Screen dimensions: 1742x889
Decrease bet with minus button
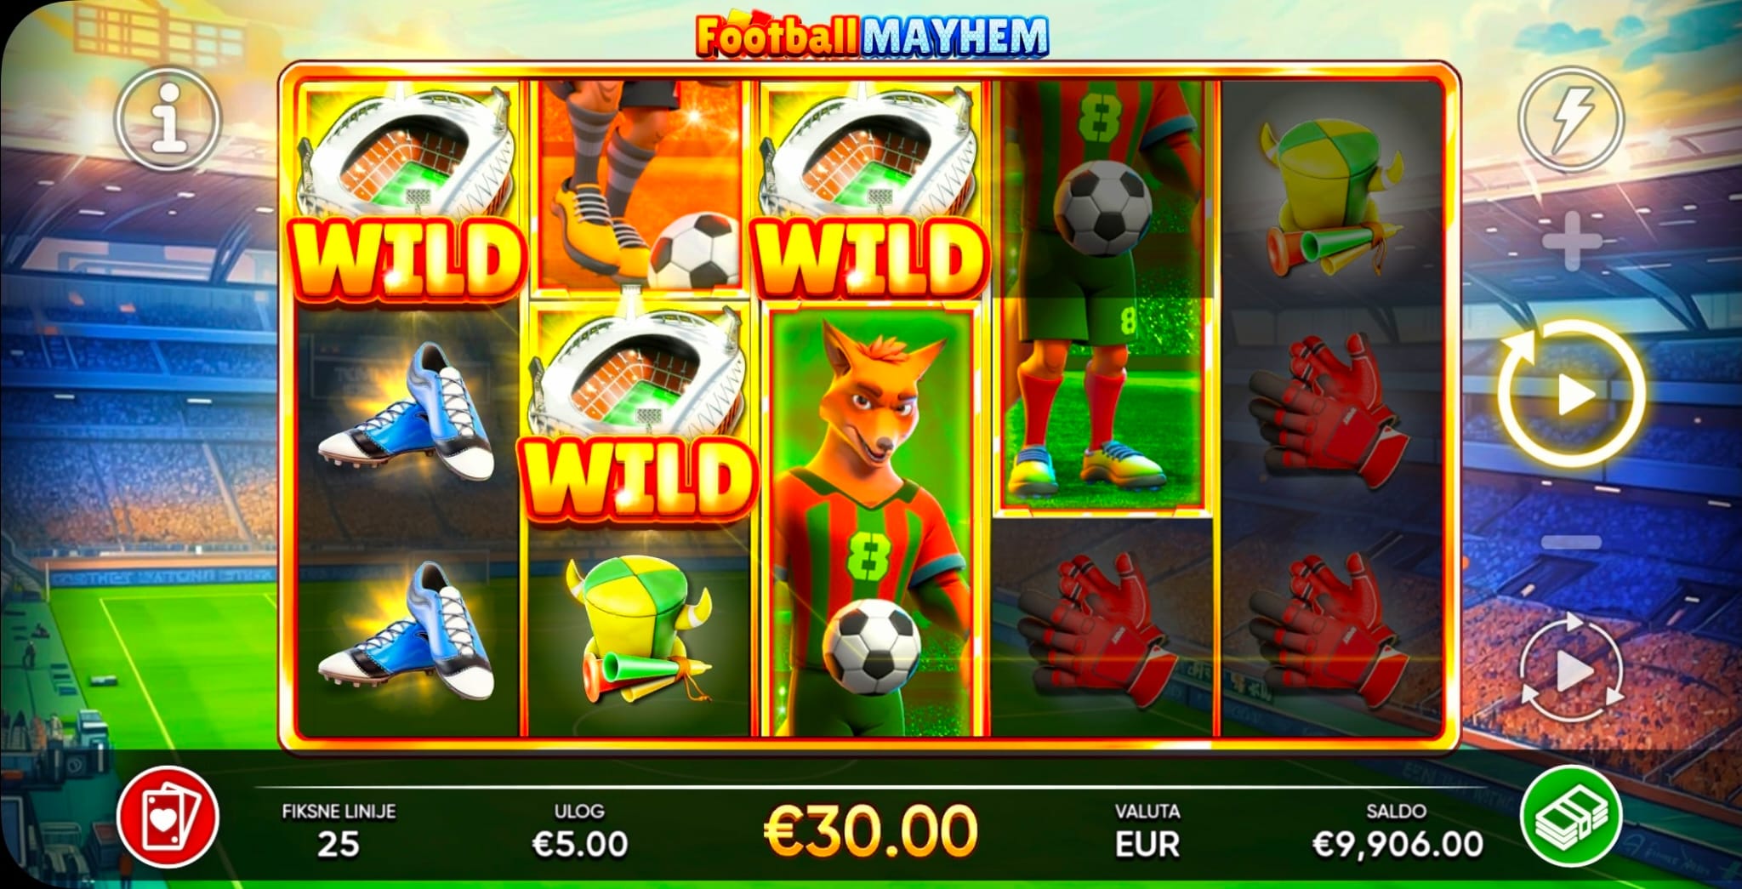[1571, 542]
